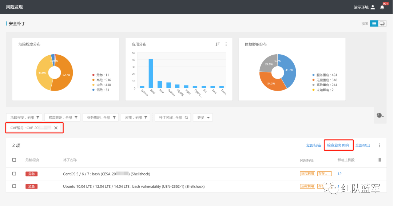Toggle charts panel via pie icon tab
The width and height of the screenshot is (393, 206).
380,115
